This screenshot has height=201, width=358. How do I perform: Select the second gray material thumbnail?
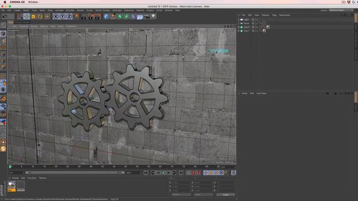[21, 186]
